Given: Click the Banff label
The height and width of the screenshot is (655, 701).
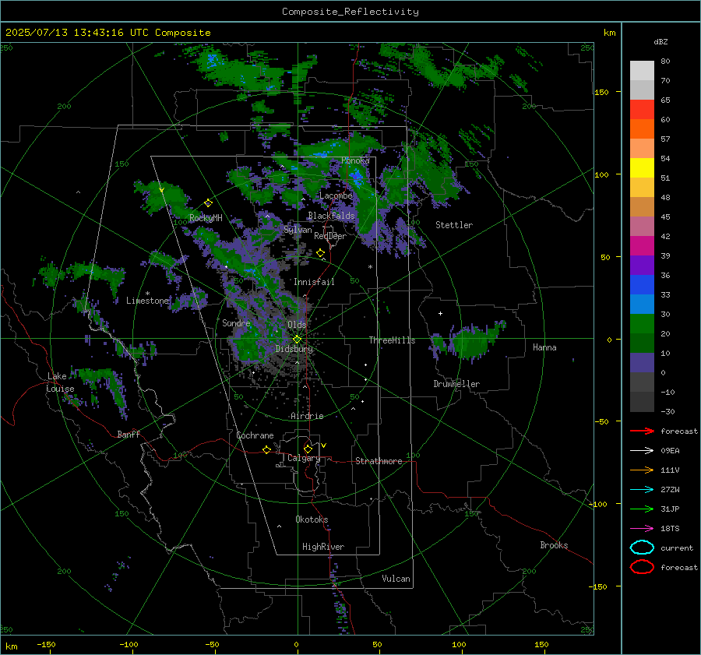Looking at the screenshot, I should (129, 434).
